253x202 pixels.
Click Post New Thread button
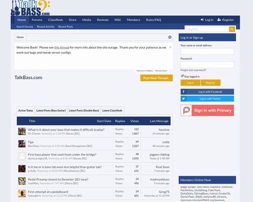click(x=156, y=78)
